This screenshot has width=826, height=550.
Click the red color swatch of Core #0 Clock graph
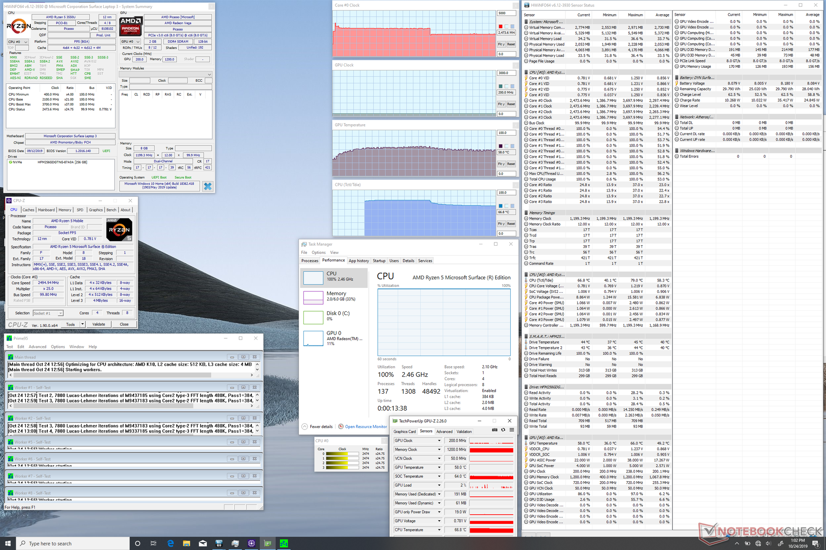(500, 27)
